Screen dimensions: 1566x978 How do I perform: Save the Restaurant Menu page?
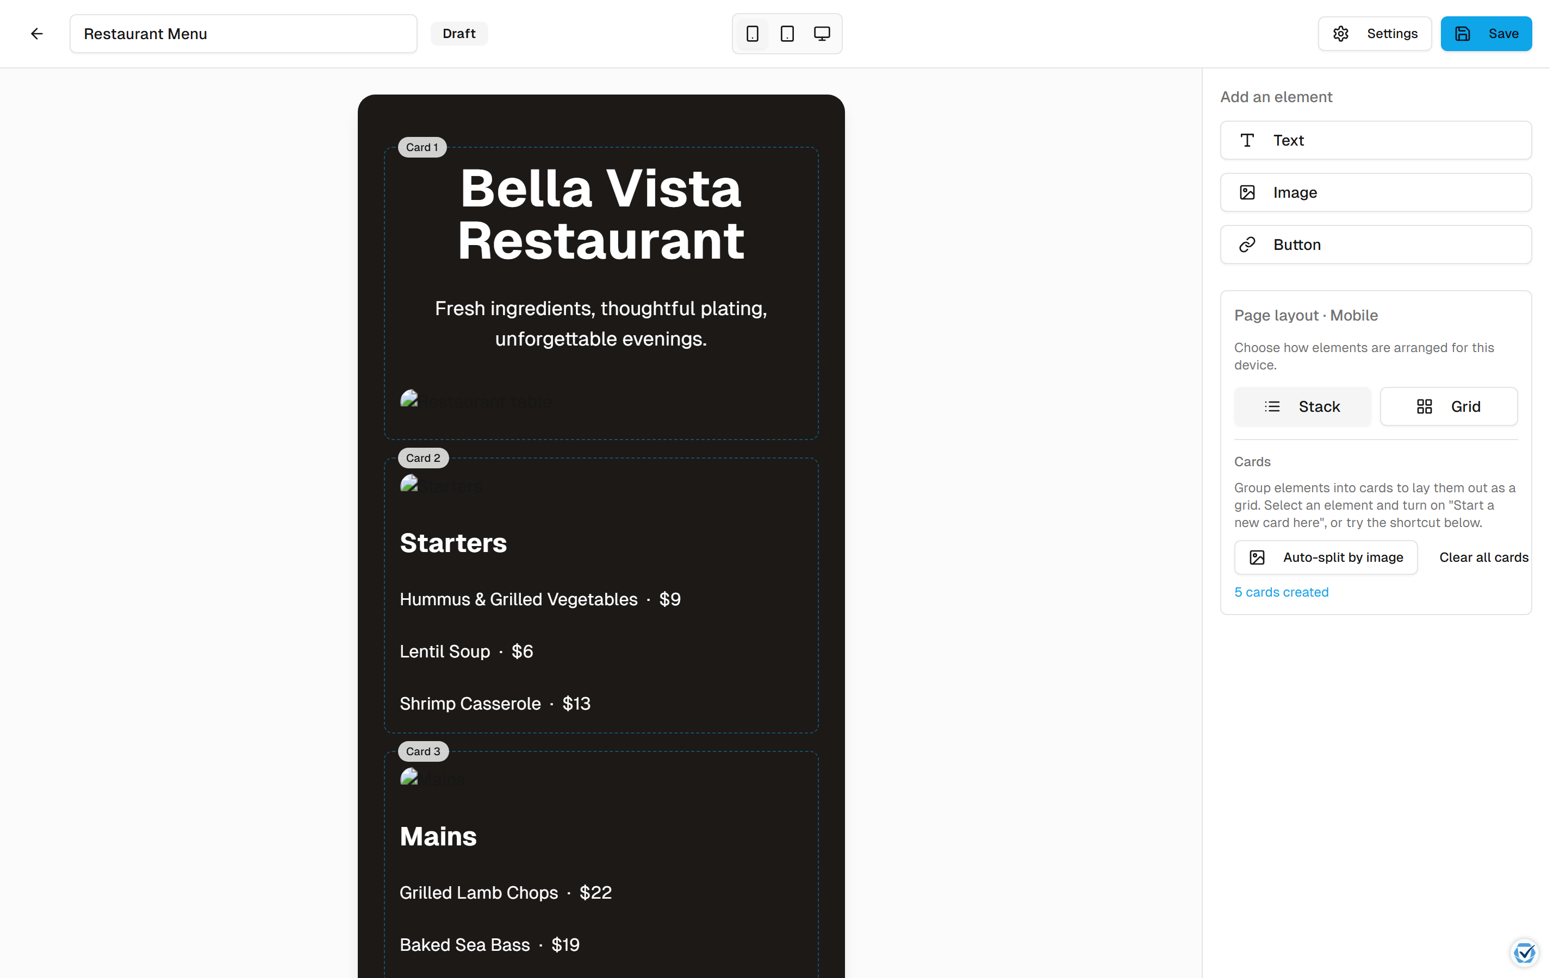[1486, 34]
